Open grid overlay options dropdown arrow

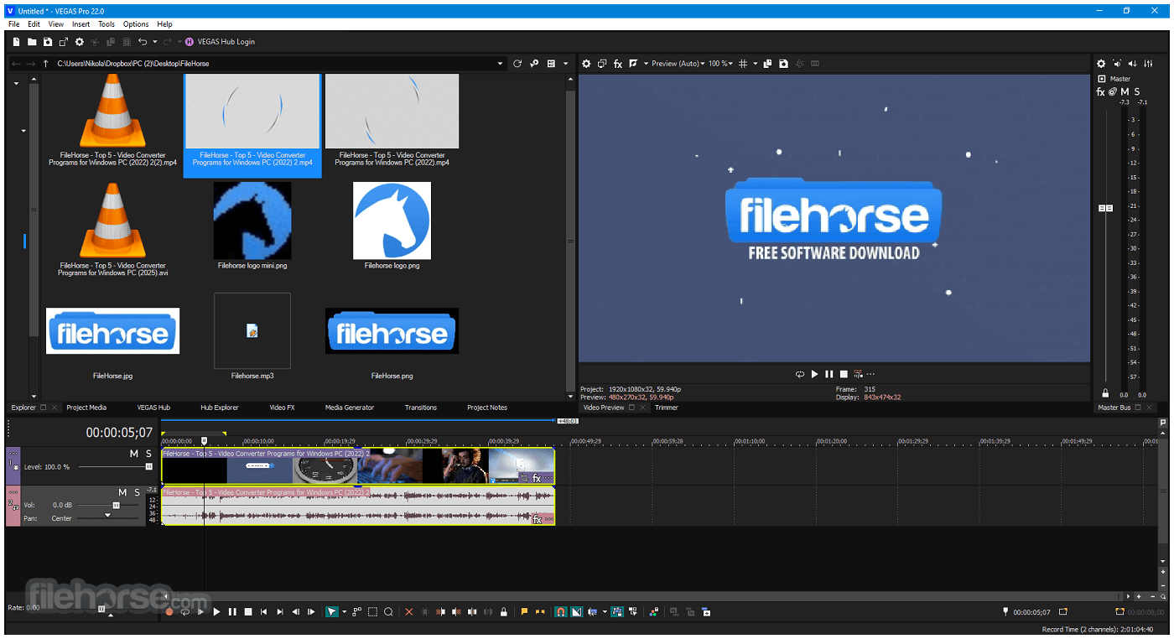[755, 64]
